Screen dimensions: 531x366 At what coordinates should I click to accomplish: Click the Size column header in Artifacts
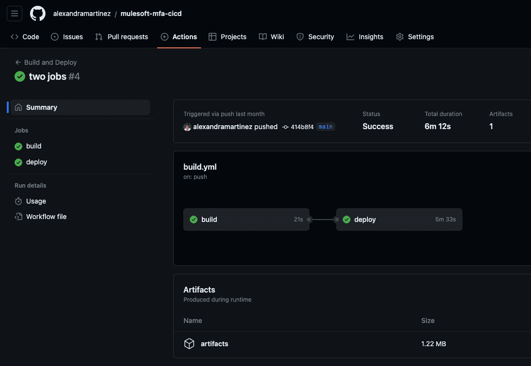point(428,321)
